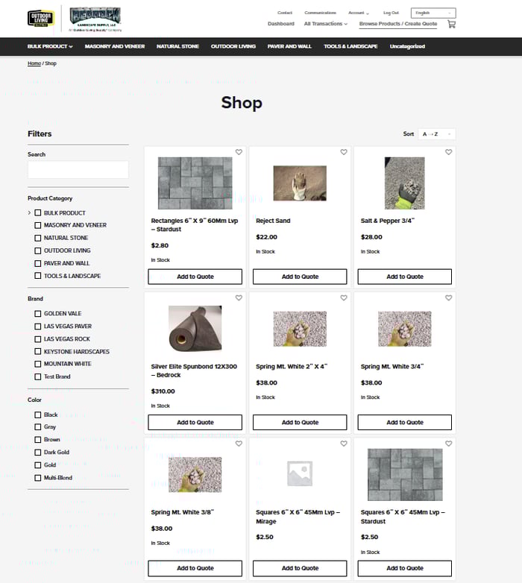The height and width of the screenshot is (583, 522).
Task: Open NATURAL STONE in the navigation bar
Action: (177, 46)
